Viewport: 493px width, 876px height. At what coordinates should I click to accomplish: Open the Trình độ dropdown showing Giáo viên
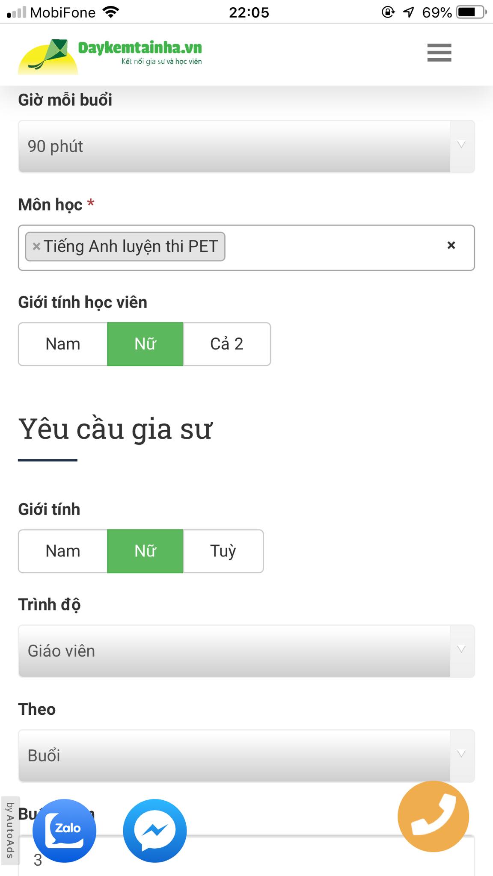click(246, 651)
